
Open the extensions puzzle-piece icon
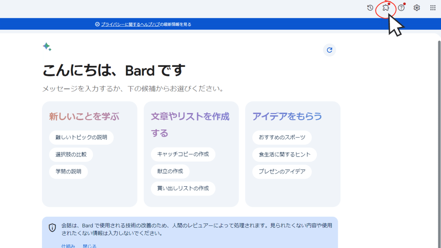386,8
